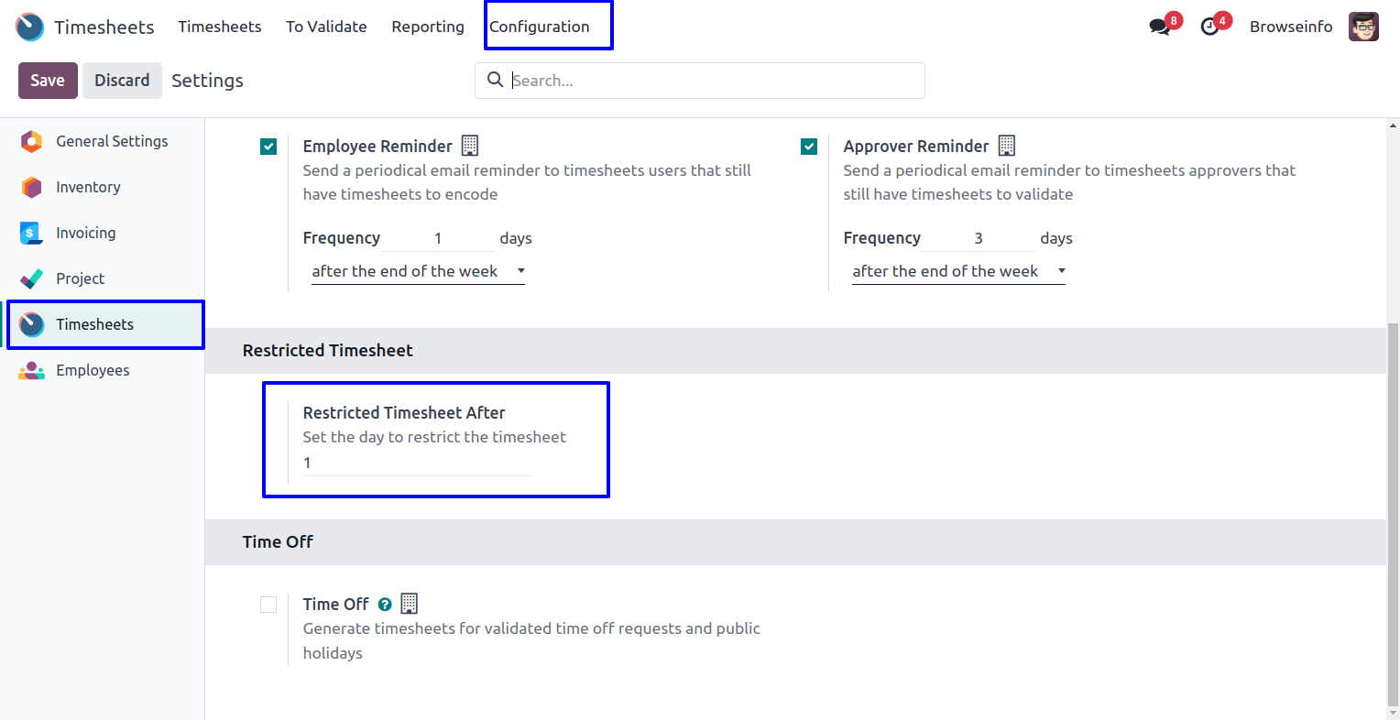Click the Discard button

tap(122, 81)
